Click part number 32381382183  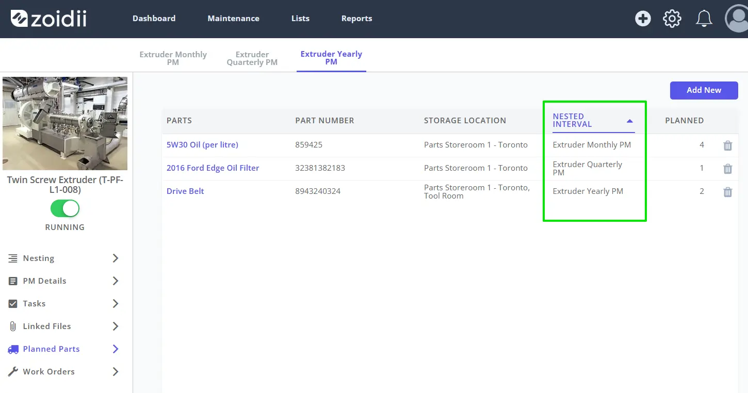(x=320, y=168)
